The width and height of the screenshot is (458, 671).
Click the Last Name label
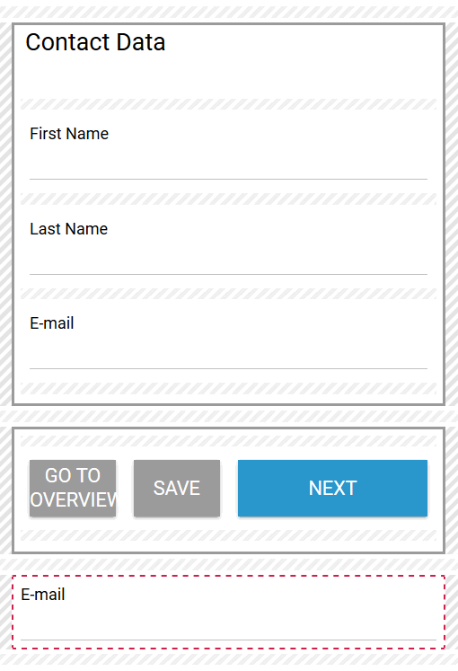tap(68, 228)
